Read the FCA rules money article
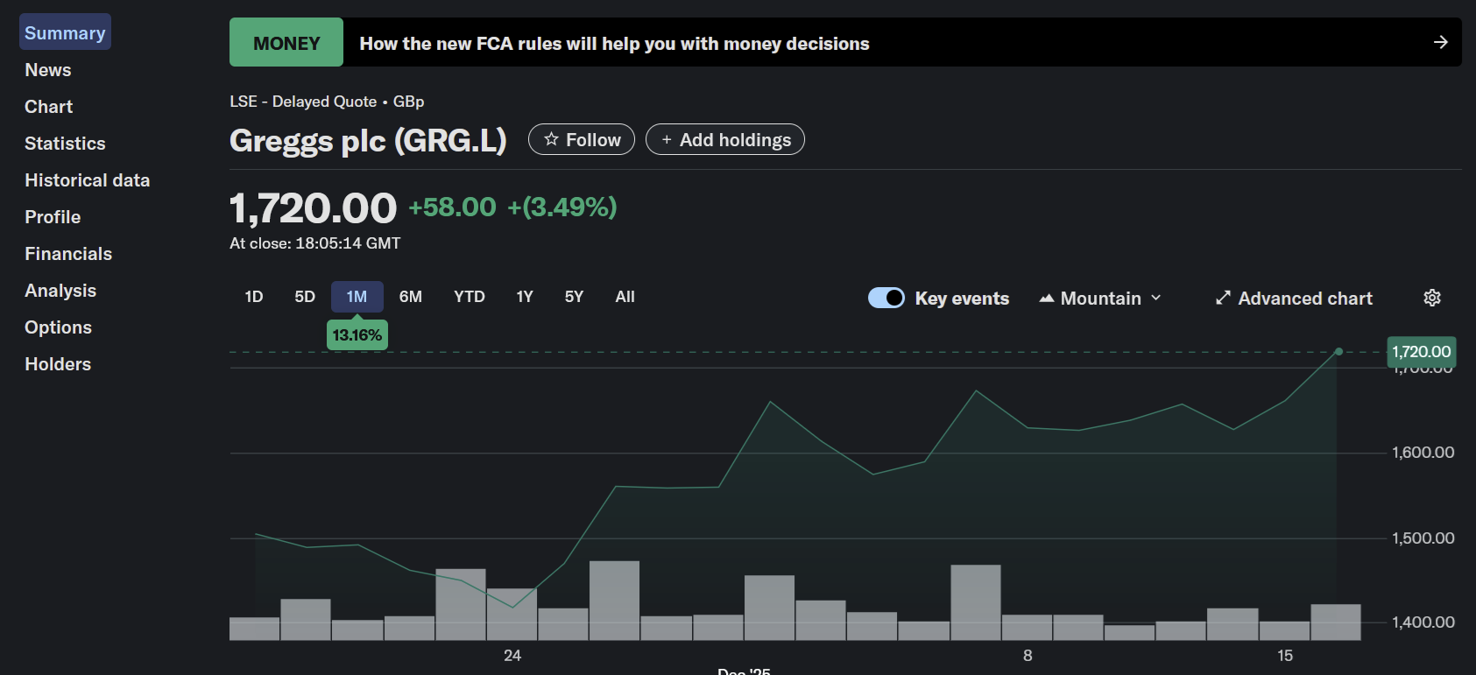 pyautogui.click(x=614, y=43)
